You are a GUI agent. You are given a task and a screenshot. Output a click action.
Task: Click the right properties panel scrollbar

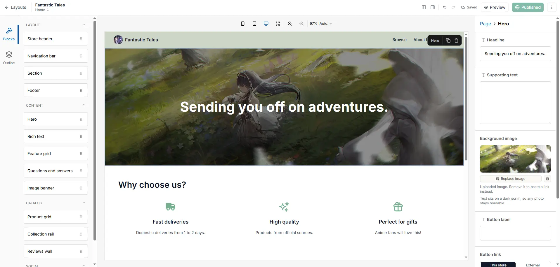(x=558, y=109)
